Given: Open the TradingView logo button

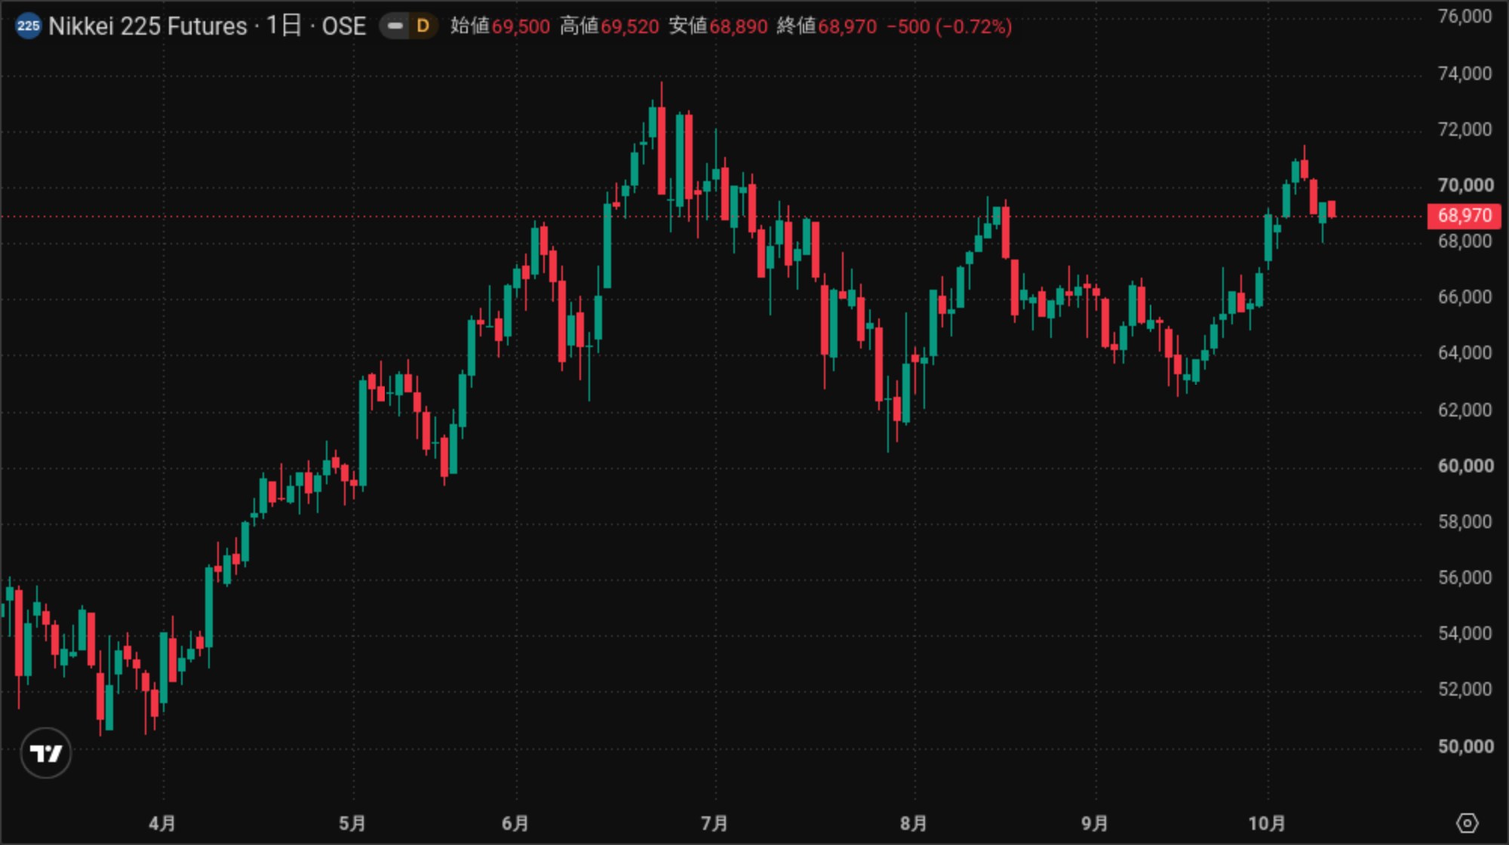Looking at the screenshot, I should (46, 753).
